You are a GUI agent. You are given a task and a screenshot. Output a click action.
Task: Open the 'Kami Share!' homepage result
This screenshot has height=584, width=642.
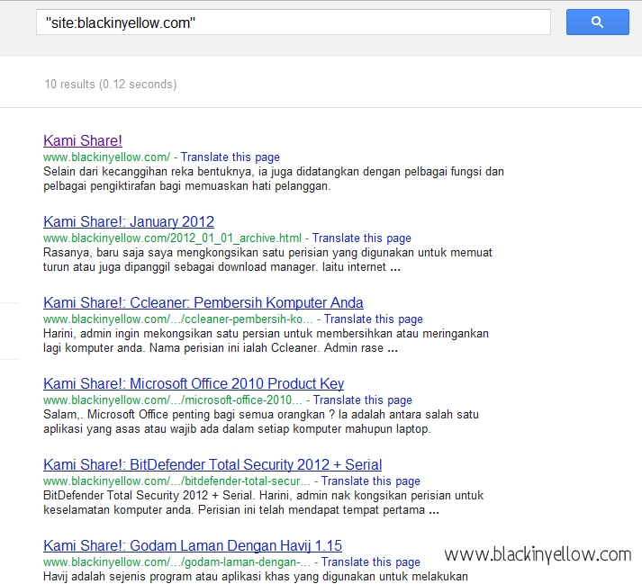(83, 140)
